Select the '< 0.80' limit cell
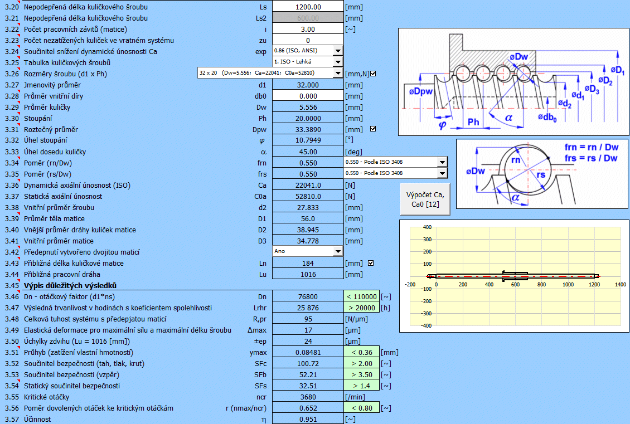This screenshot has width=630, height=424. (x=362, y=408)
